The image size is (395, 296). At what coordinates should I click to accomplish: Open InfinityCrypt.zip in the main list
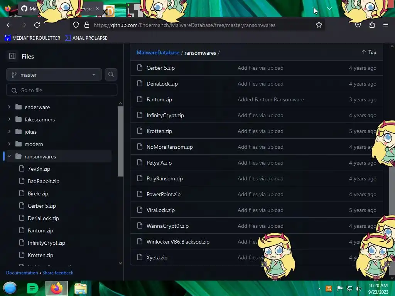tap(165, 115)
